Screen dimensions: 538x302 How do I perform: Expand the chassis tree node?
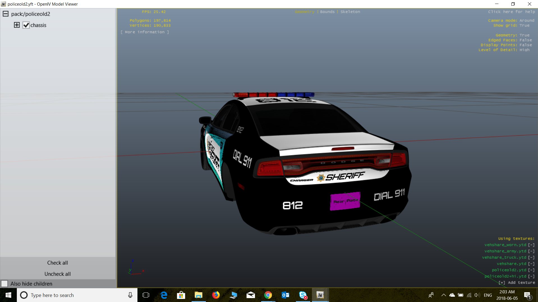click(17, 25)
